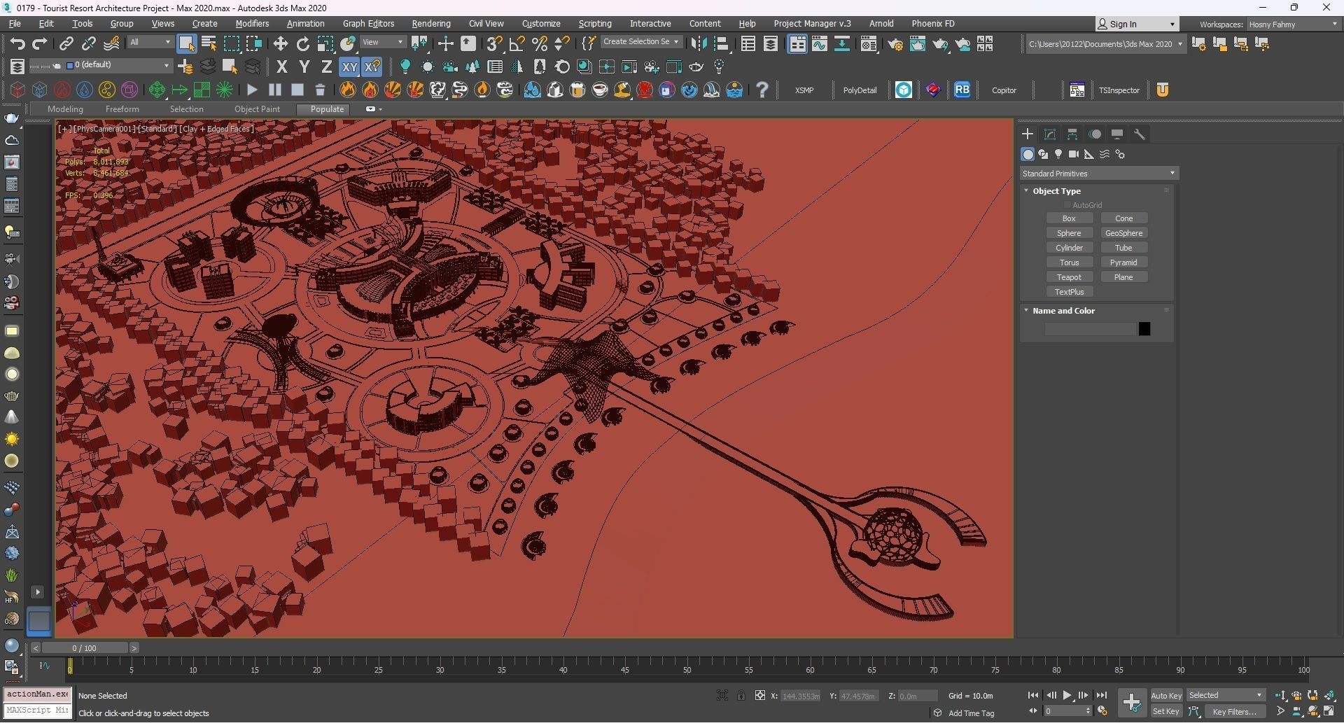Enable the AutoGrid checkbox
1344x728 pixels.
pyautogui.click(x=1067, y=205)
